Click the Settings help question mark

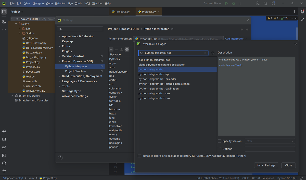(60, 158)
